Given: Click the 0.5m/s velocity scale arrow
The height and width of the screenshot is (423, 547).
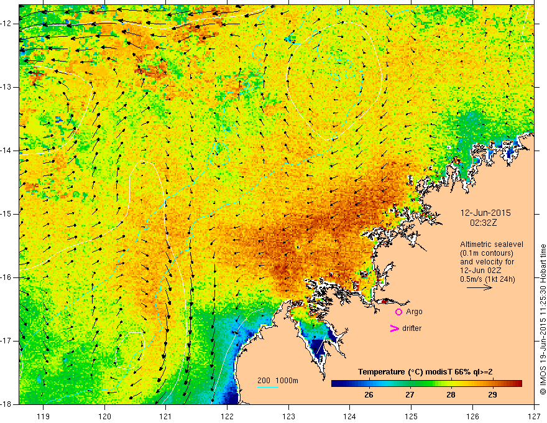Looking at the screenshot, I should coord(479,287).
